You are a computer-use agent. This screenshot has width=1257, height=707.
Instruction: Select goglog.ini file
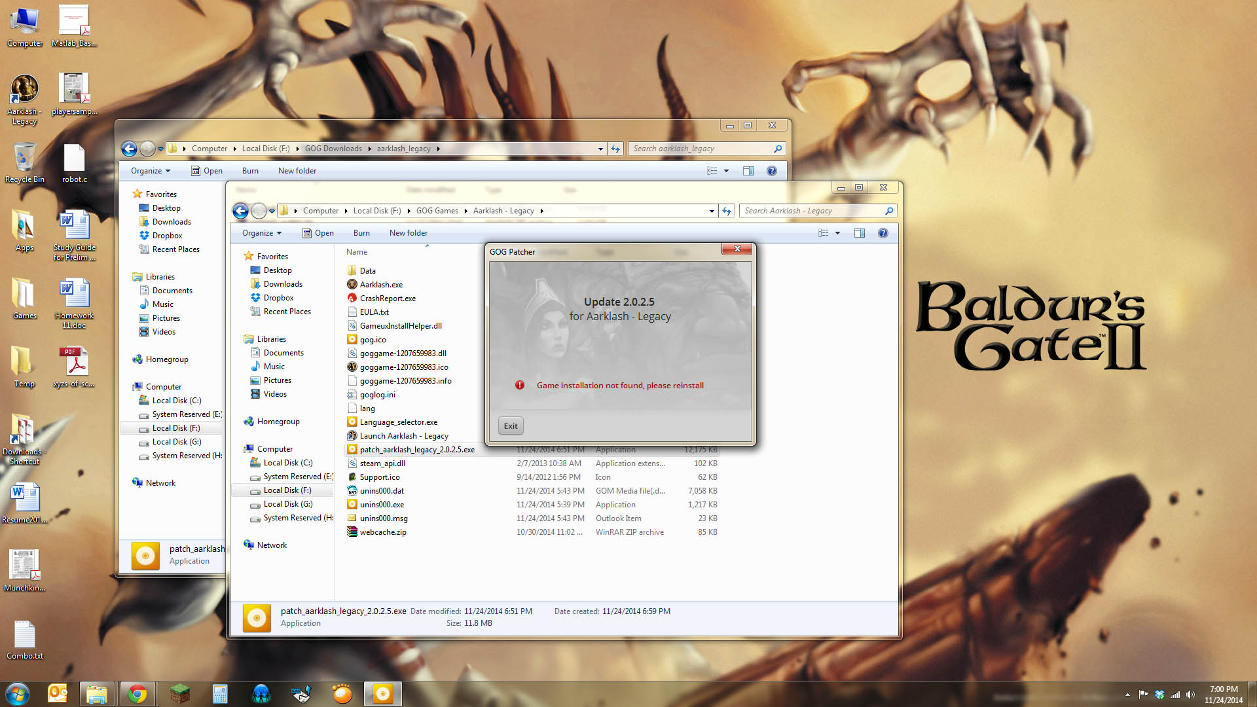pos(377,395)
